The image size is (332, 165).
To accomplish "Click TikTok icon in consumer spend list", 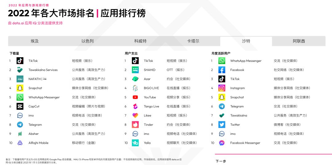I will pos(135,61).
